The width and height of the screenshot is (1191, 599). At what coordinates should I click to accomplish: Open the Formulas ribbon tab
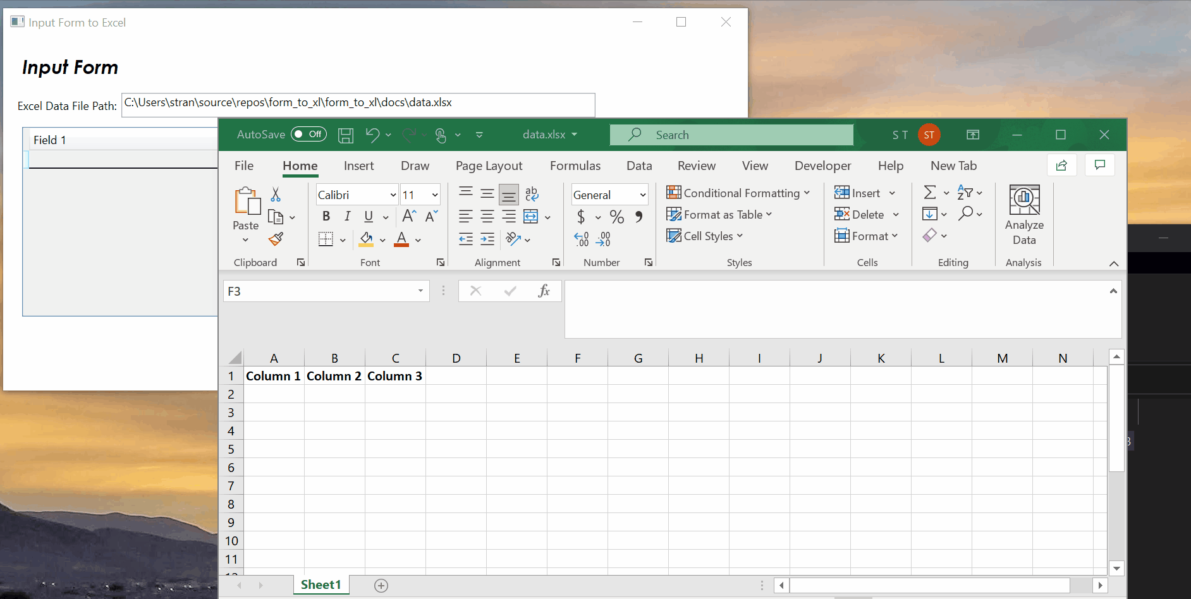575,166
